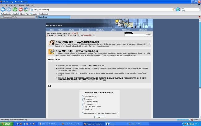Open the www.fileporn.org heading link
The width and height of the screenshot is (201, 126).
88,42
